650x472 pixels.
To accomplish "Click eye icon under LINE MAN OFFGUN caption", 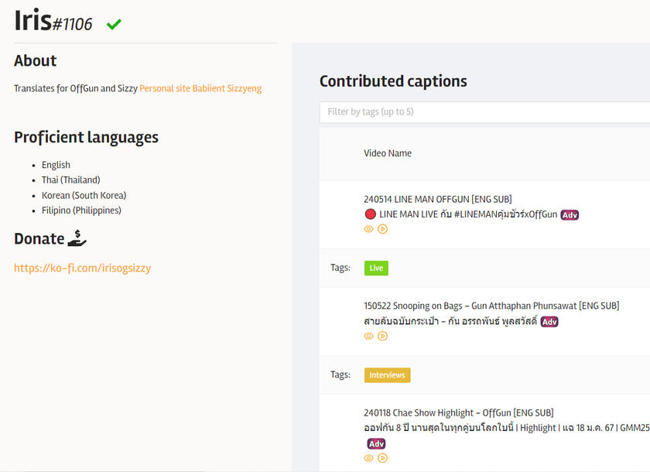I will [369, 229].
